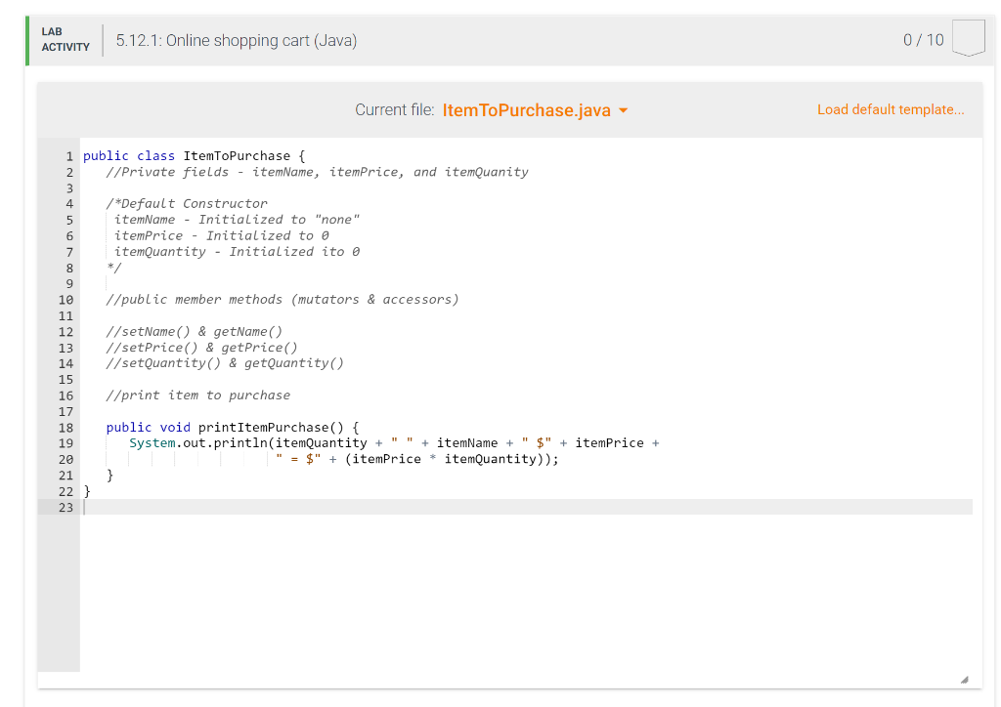Click the 0 / 10 score display
1001x707 pixels.
click(x=923, y=40)
